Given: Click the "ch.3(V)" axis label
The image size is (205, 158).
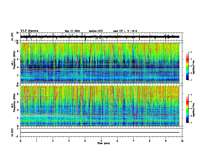Looking at the screenshot, I should [x=12, y=132].
